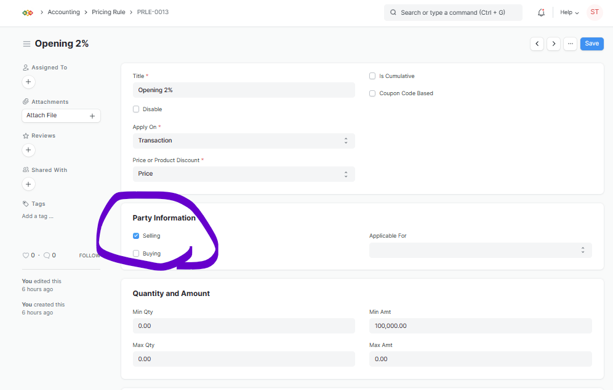The height and width of the screenshot is (390, 613).
Task: Enable Is Cumulative checkbox
Action: tap(372, 76)
